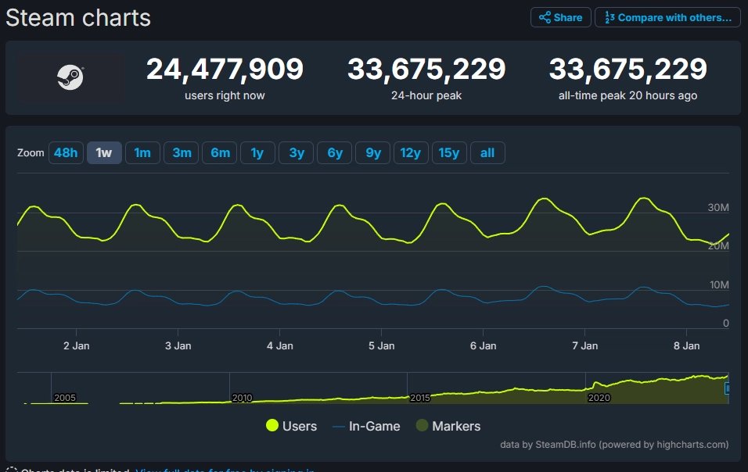Zoom chart to 3y
Screen dimensions: 748x472
[297, 153]
